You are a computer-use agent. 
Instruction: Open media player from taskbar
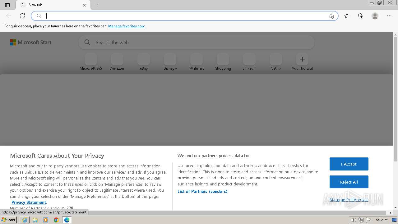tap(46, 220)
